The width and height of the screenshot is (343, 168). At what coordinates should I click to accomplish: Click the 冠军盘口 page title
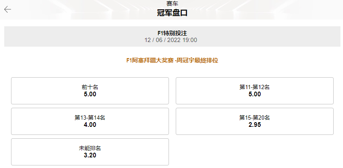tap(172, 13)
